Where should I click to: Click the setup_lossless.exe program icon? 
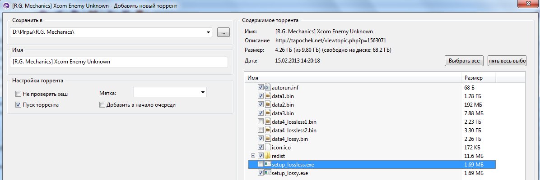point(268,164)
